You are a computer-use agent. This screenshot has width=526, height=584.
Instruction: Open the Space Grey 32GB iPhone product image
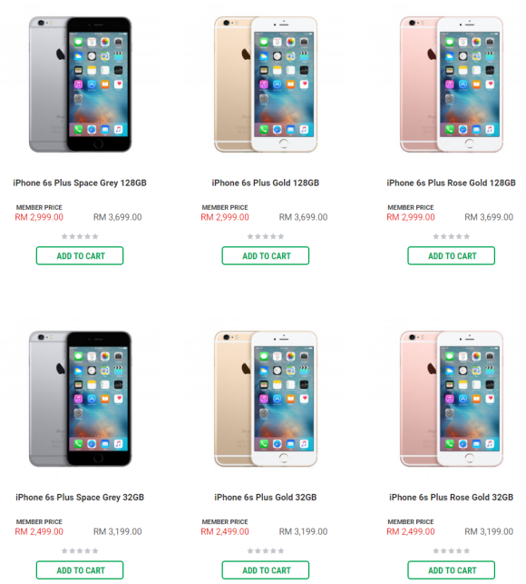[x=81, y=399]
